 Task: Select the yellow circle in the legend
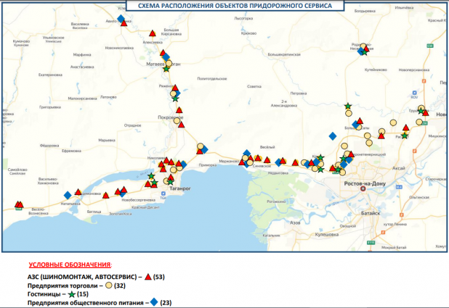(109, 285)
